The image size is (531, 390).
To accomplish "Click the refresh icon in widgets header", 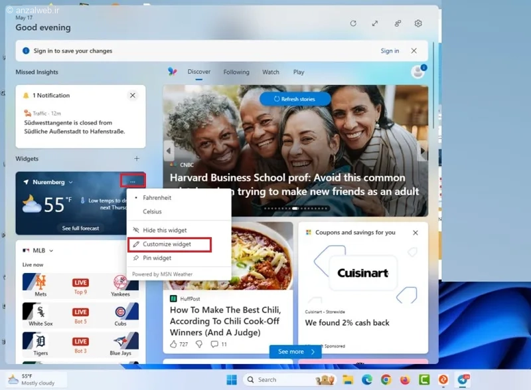I will [x=353, y=23].
